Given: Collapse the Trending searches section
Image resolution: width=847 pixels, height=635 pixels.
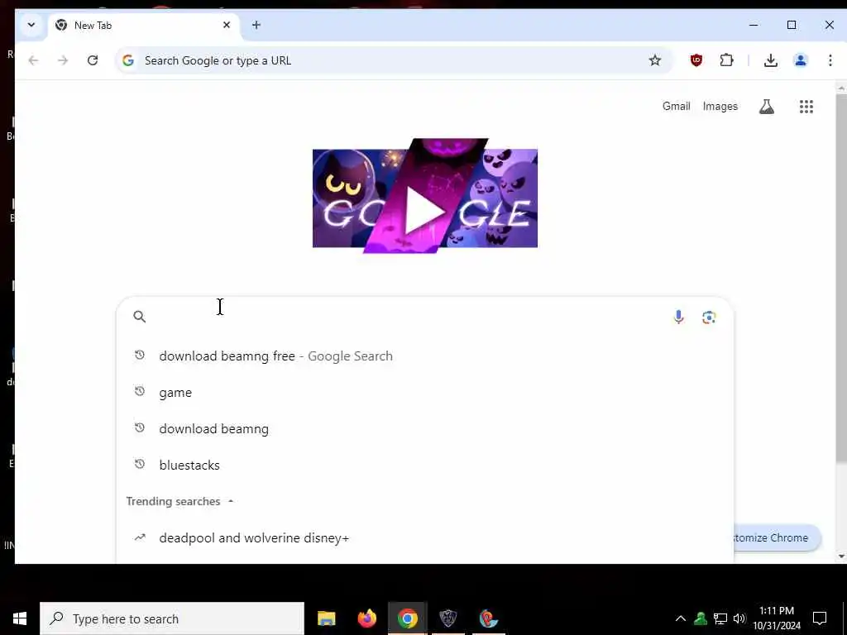Looking at the screenshot, I should 231,501.
